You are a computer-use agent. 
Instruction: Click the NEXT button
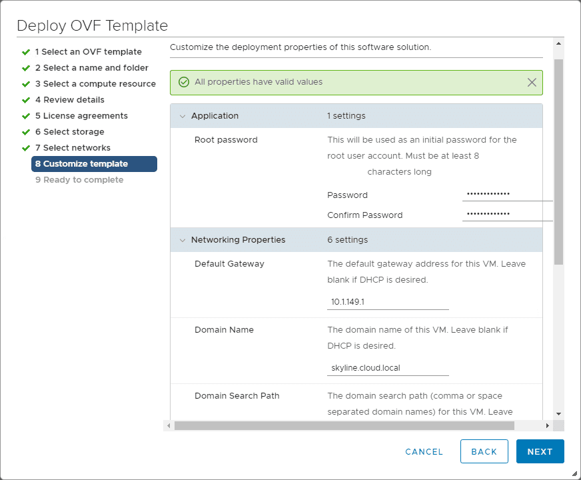point(540,451)
